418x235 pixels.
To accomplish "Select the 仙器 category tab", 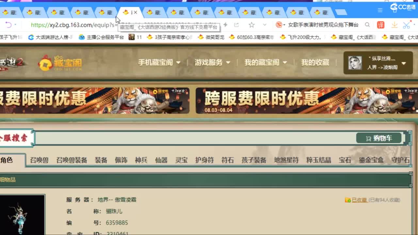I will (x=161, y=160).
